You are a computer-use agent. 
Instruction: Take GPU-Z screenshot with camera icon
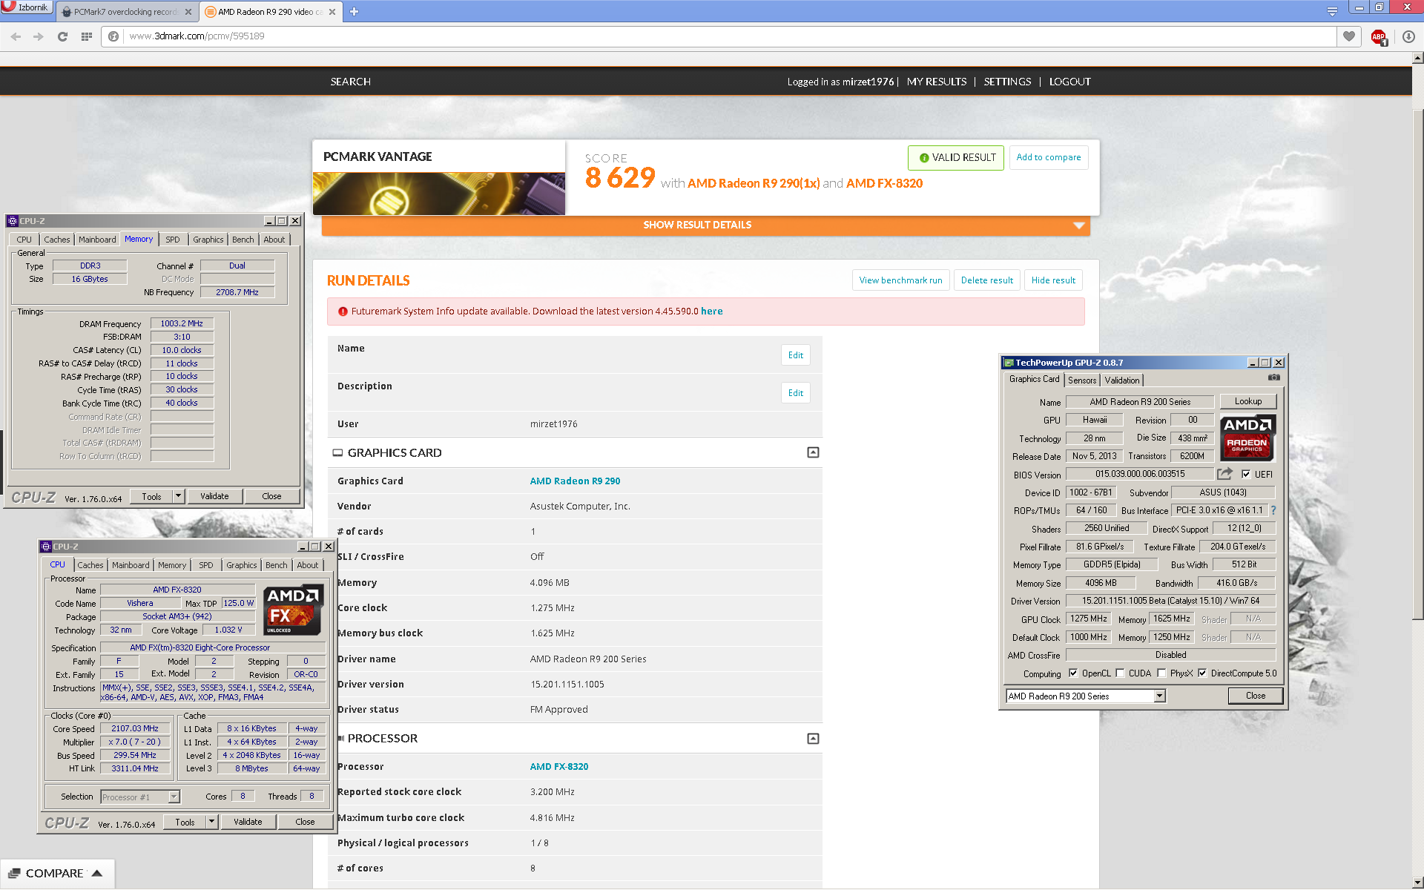click(1274, 378)
